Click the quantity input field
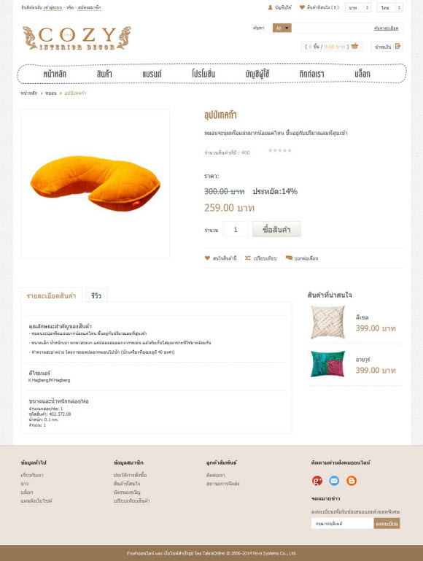The image size is (423, 561). (236, 229)
